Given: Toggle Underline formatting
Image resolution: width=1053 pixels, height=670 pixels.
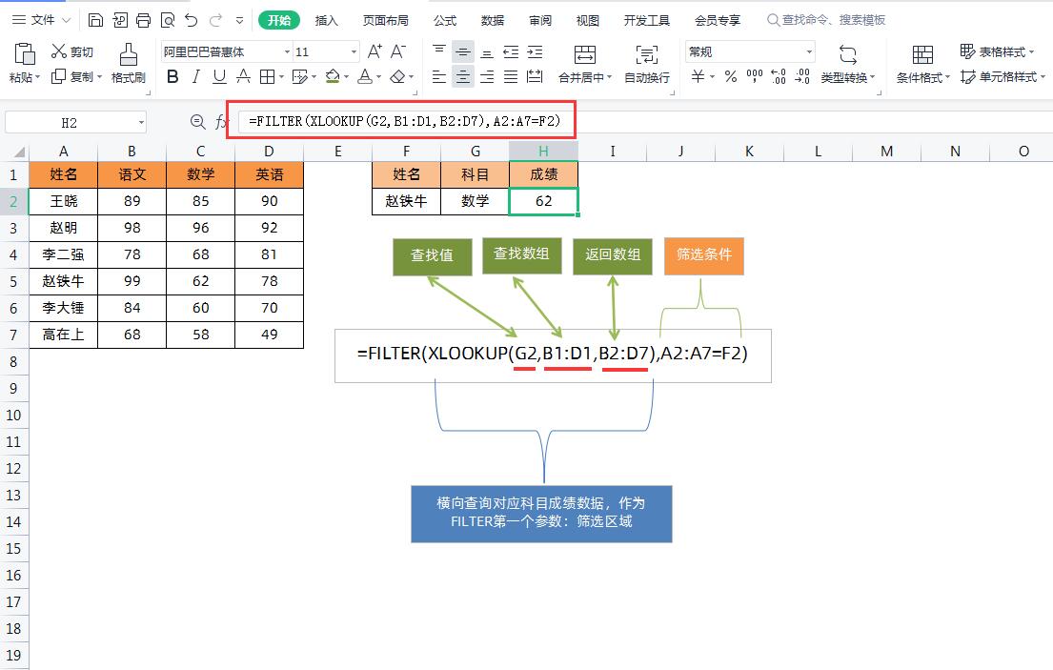Looking at the screenshot, I should point(219,77).
